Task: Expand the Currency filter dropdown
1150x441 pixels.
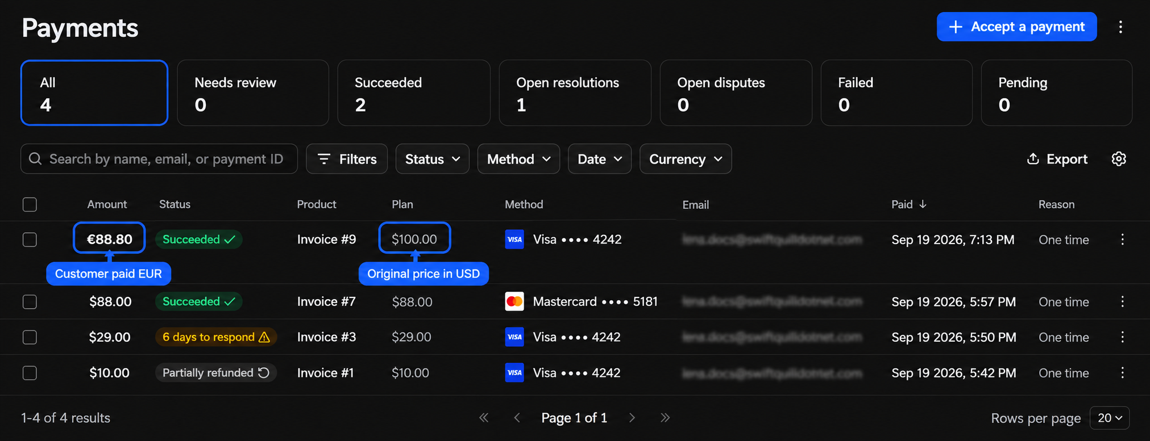Action: pos(686,159)
